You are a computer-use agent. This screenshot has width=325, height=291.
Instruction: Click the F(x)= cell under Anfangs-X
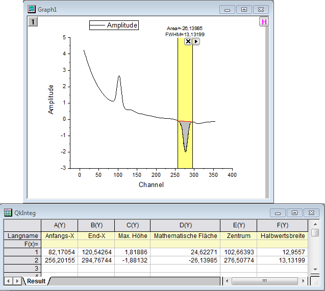(x=60, y=244)
